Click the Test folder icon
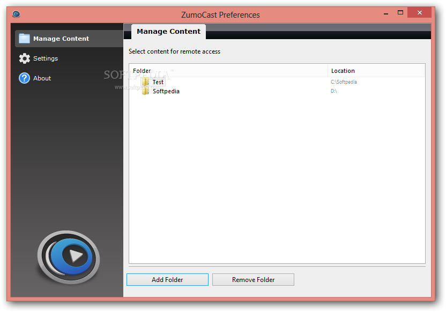Image resolution: width=446 pixels, height=312 pixels. pos(145,82)
